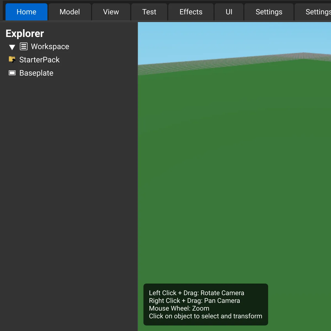Open the Settings tab beside the UI tab
This screenshot has width=331, height=331.
269,12
